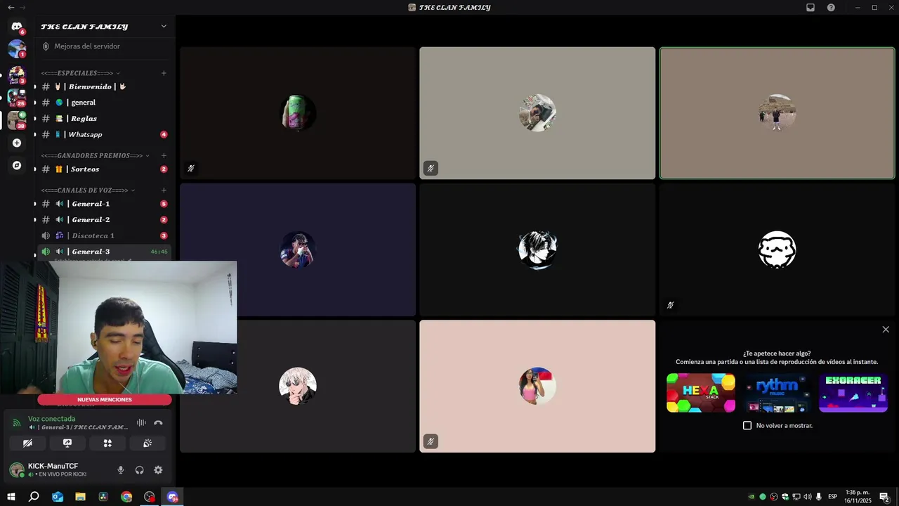Open the Sorteos text channel
The width and height of the screenshot is (899, 506).
[x=103, y=169]
